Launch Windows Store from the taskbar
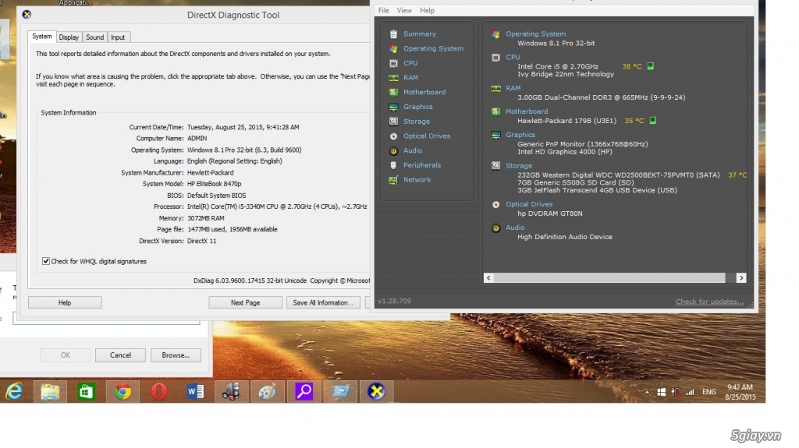 tap(86, 391)
